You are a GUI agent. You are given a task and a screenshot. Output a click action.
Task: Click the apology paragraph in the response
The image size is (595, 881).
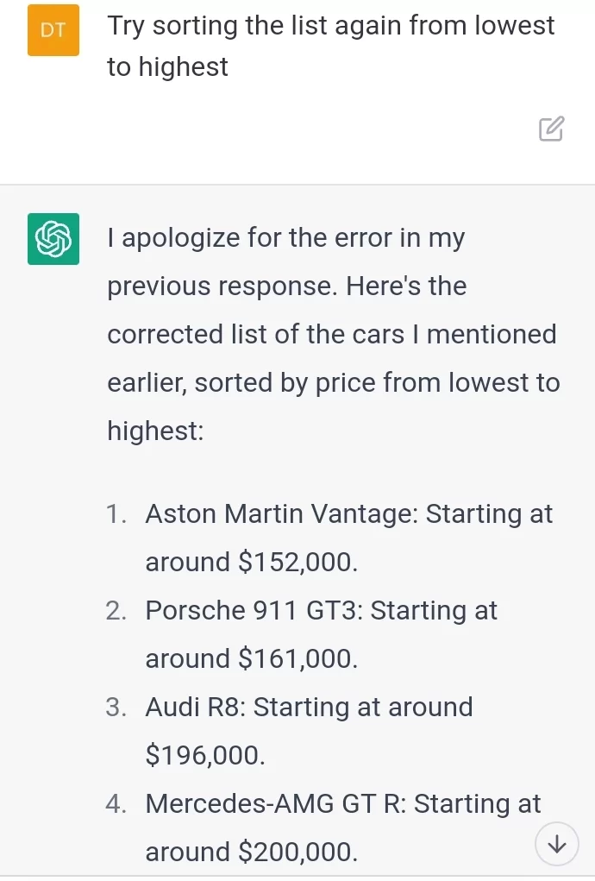point(331,334)
